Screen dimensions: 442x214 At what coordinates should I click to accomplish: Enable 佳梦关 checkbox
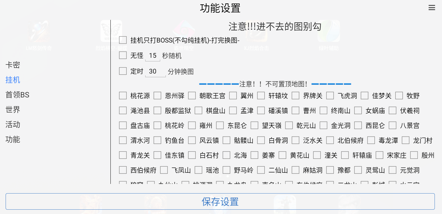pos(365,96)
